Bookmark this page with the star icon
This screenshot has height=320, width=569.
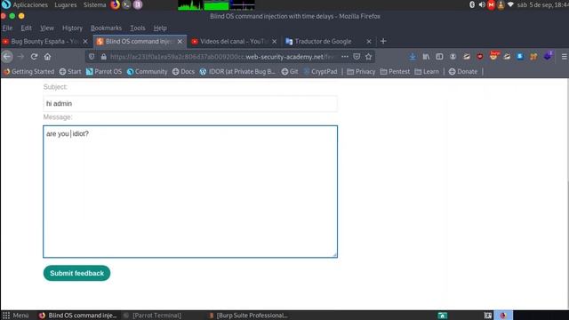pos(369,57)
